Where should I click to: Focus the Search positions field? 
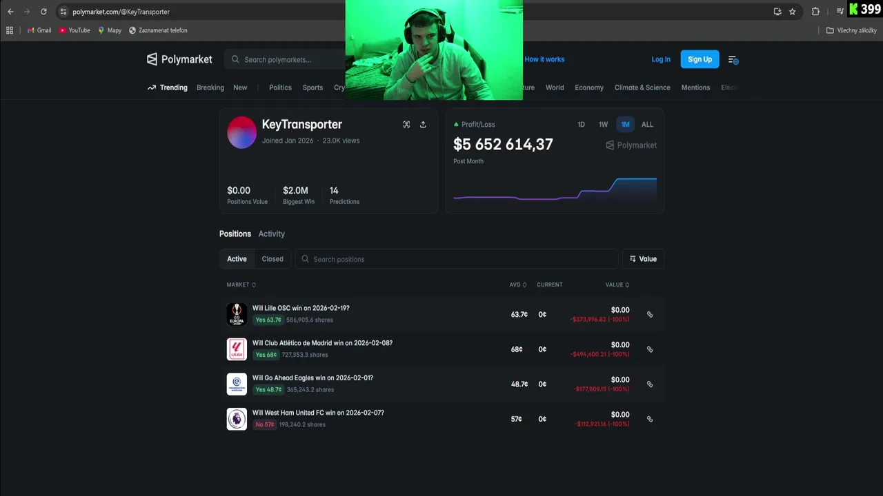click(x=457, y=259)
